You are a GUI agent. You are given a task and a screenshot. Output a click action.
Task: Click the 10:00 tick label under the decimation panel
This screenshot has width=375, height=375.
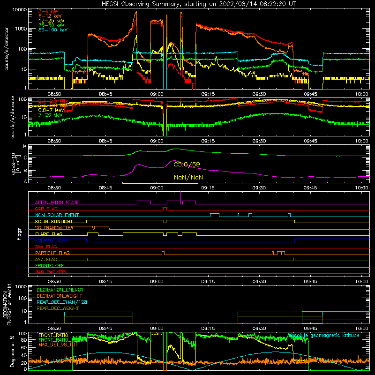pos(361,329)
